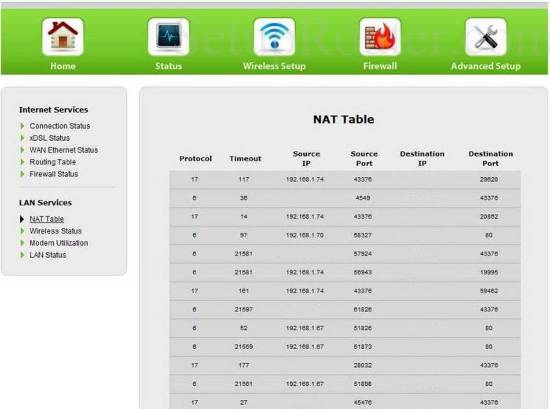The width and height of the screenshot is (550, 409).
Task: Open Firewall Status page
Action: [x=54, y=174]
